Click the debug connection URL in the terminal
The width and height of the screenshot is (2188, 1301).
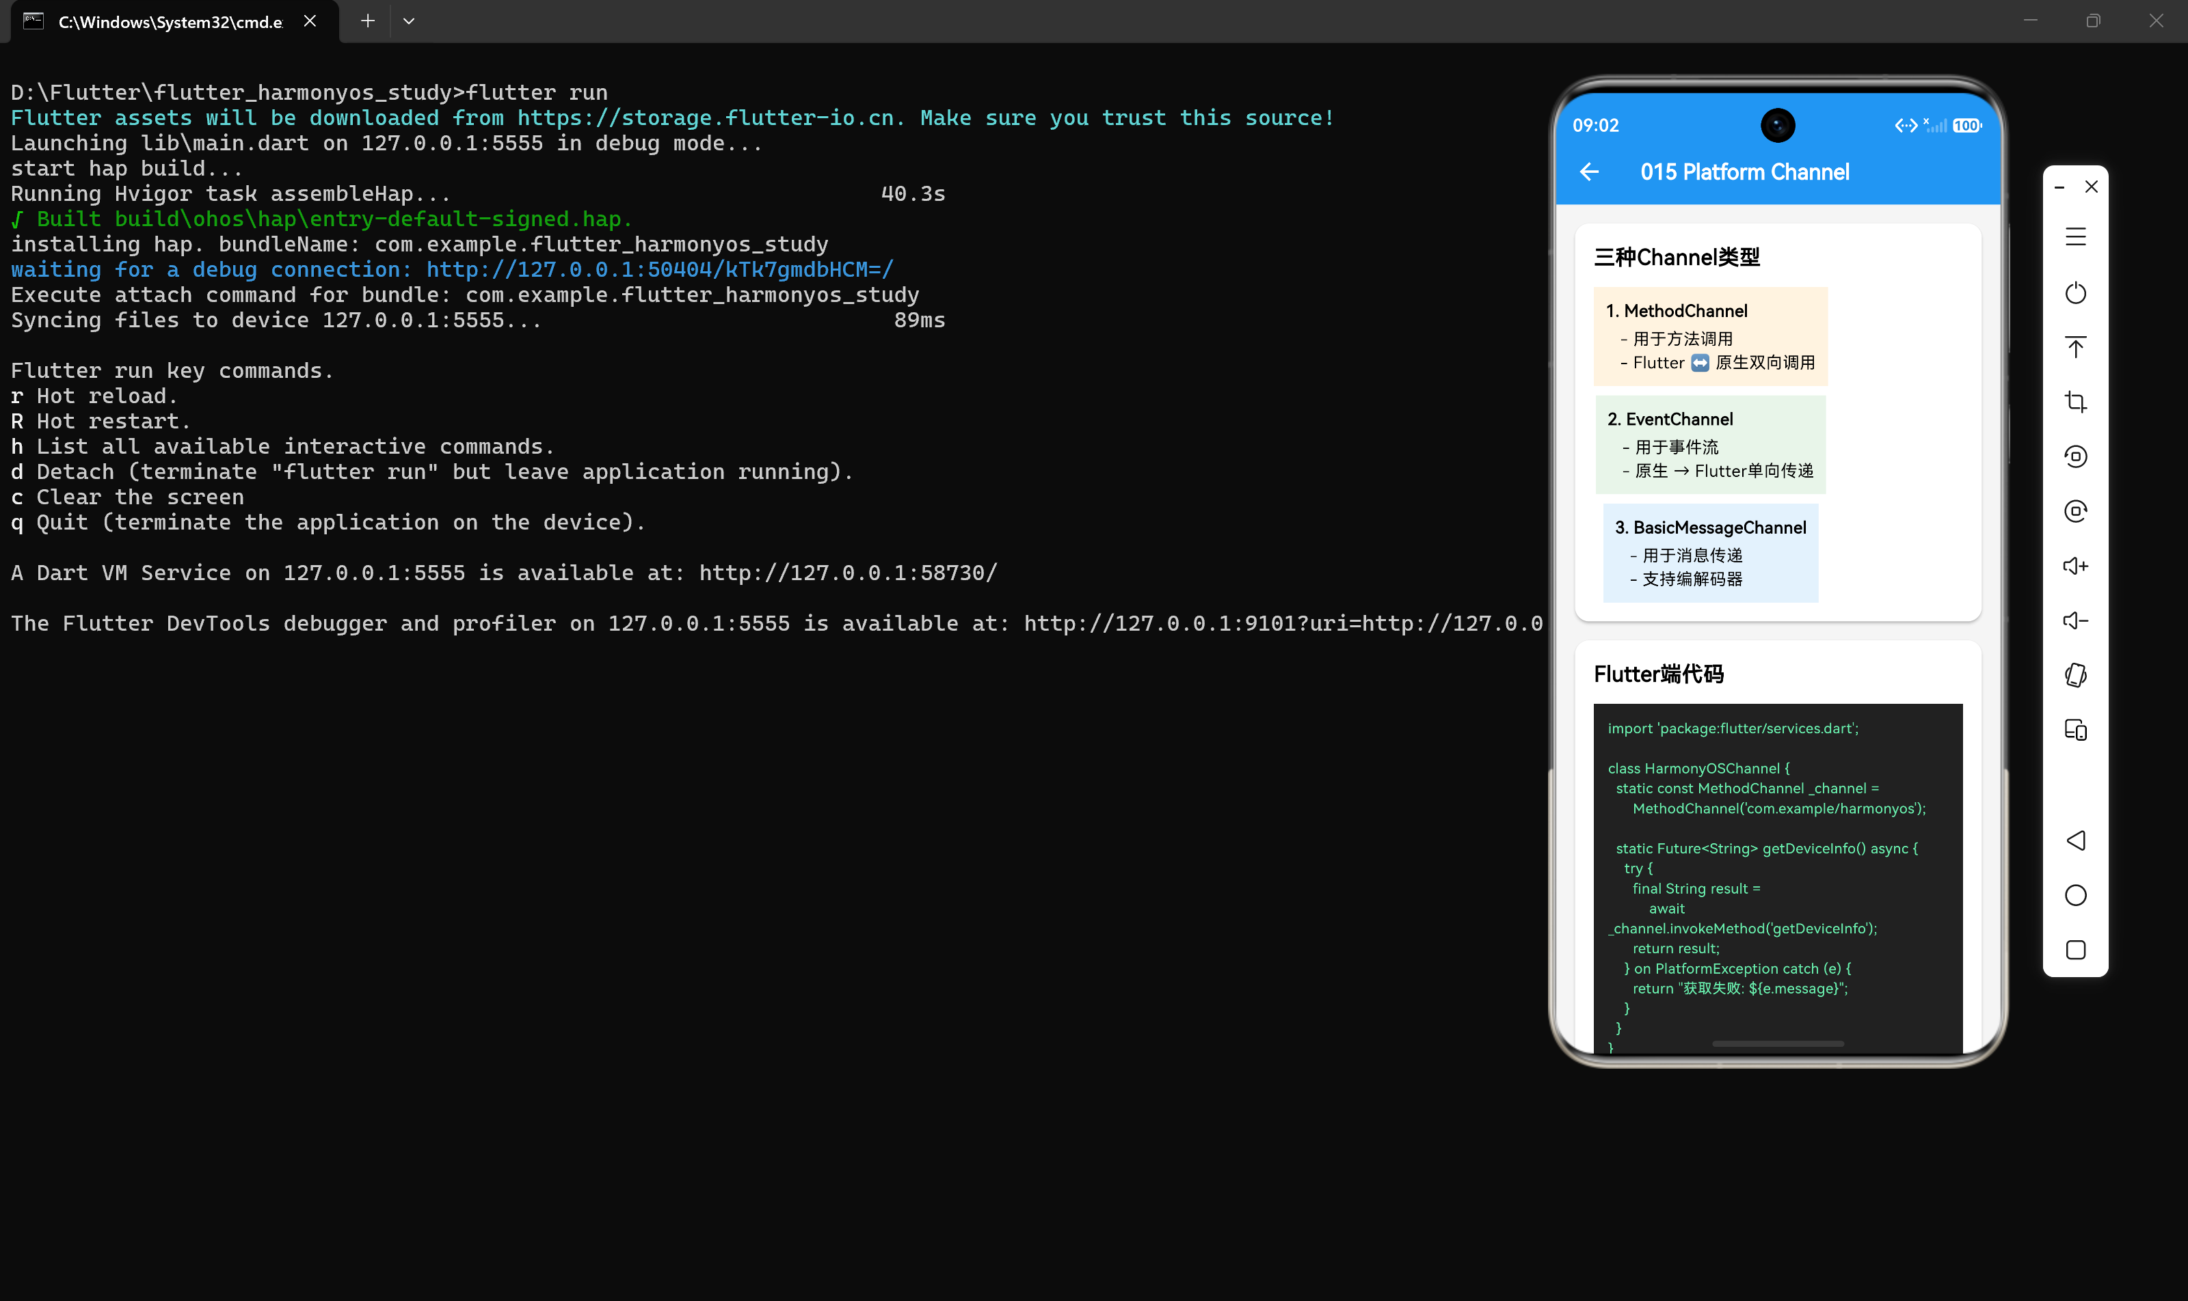coord(660,270)
